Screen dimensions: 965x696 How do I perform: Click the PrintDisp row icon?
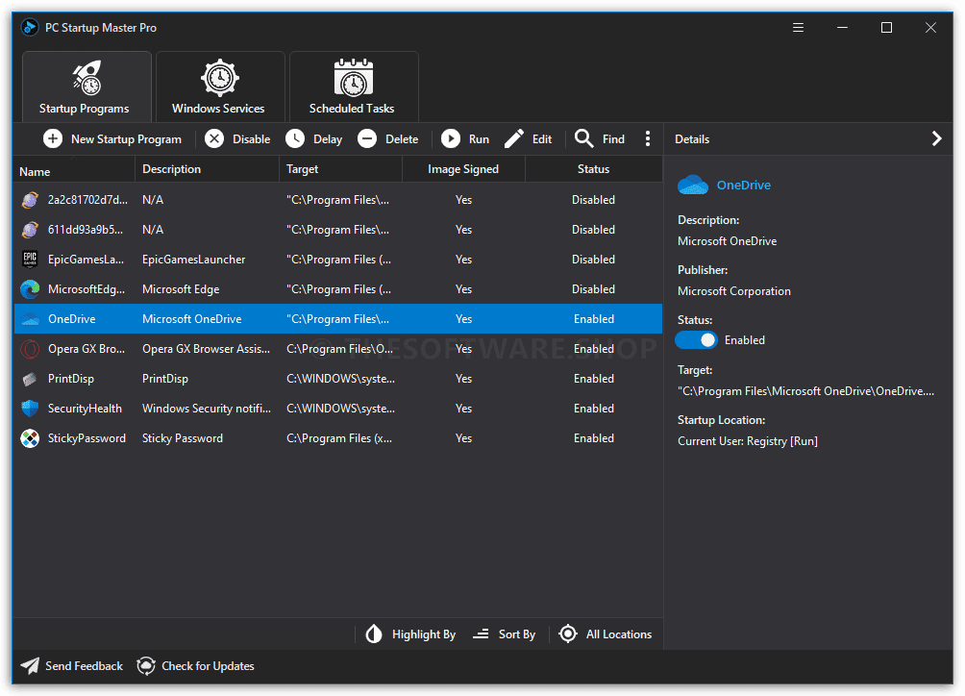pos(30,379)
